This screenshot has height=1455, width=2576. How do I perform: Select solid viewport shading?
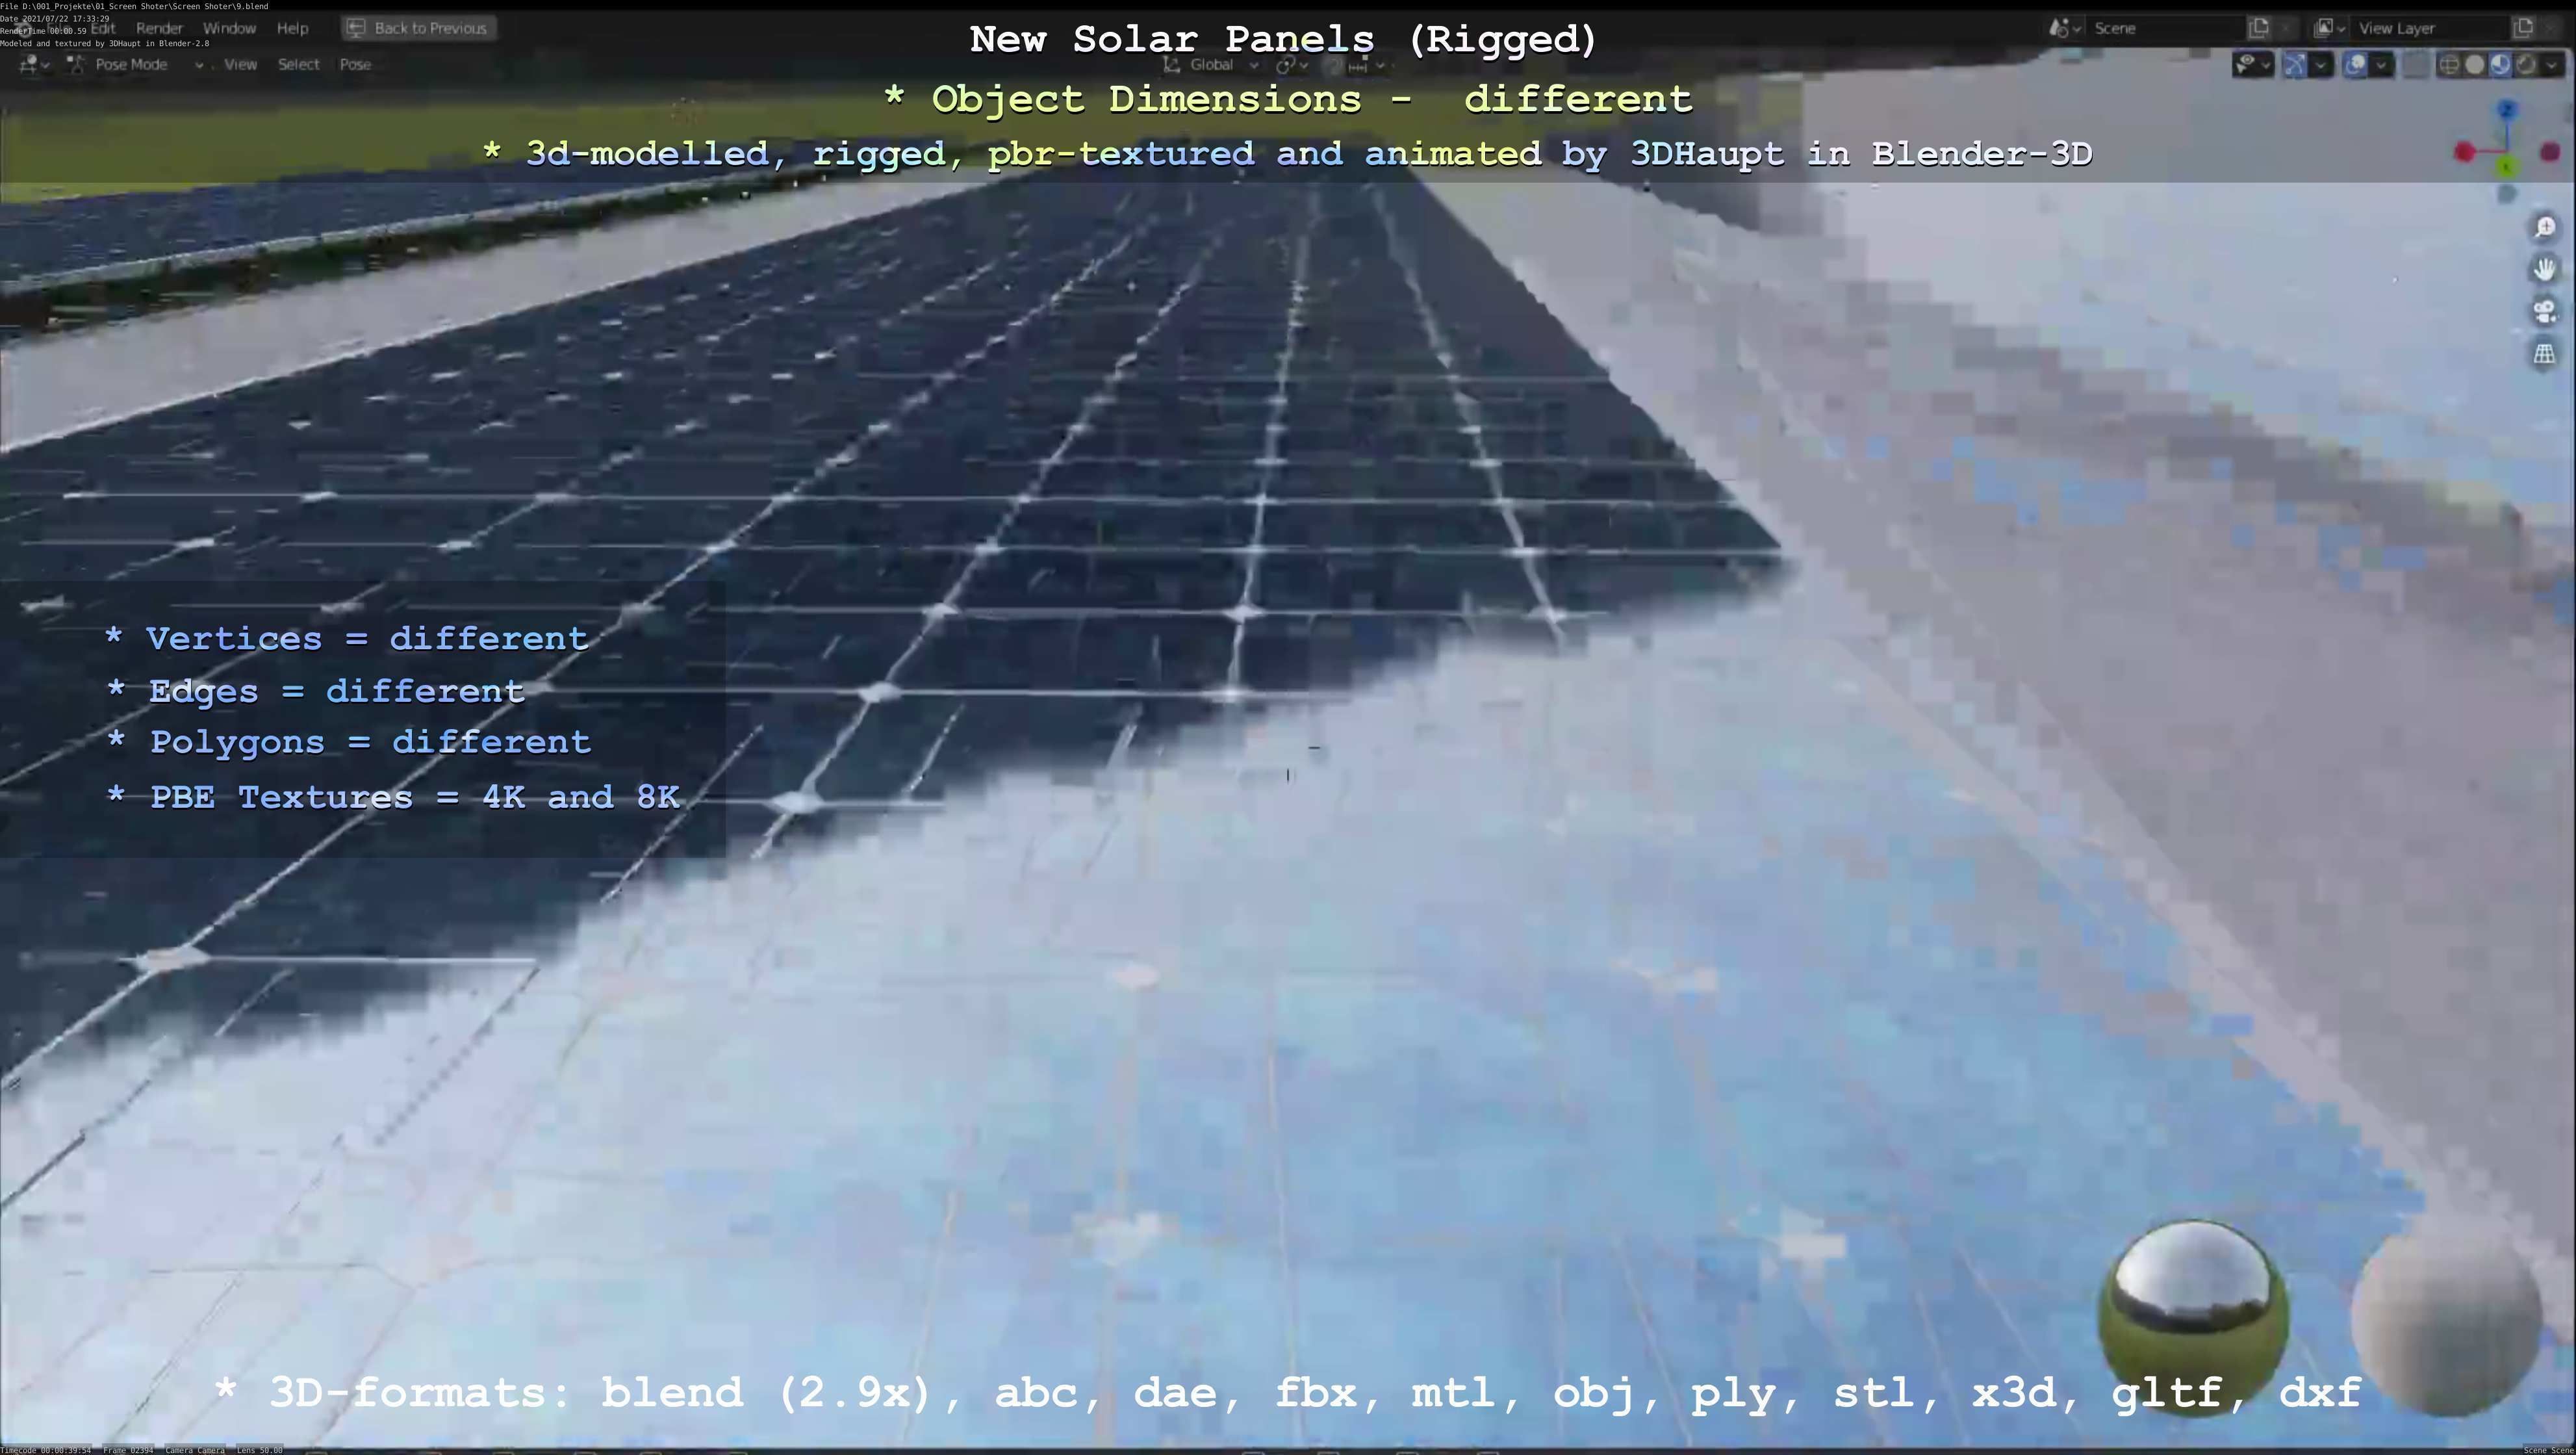pos(2475,66)
